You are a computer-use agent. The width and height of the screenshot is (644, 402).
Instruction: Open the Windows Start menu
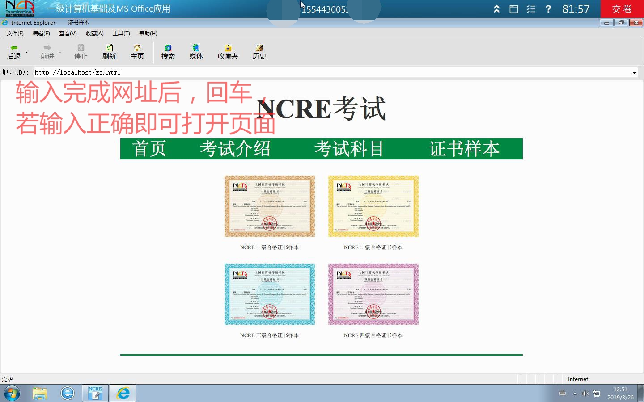coord(12,394)
